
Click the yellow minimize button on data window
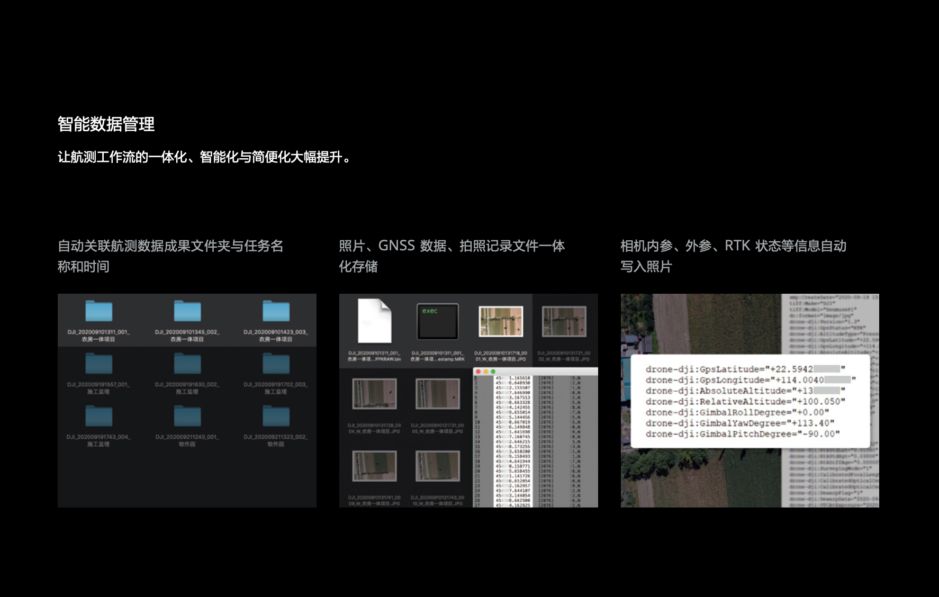[486, 372]
